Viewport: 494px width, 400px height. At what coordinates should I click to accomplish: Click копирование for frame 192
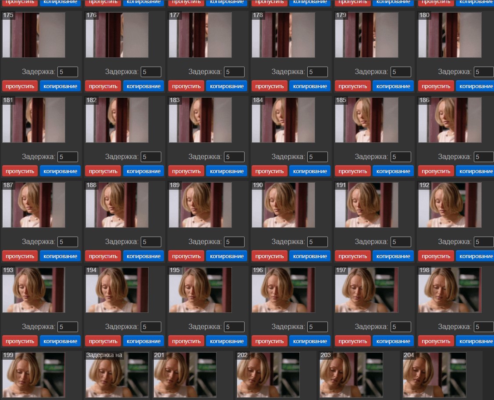coord(476,256)
